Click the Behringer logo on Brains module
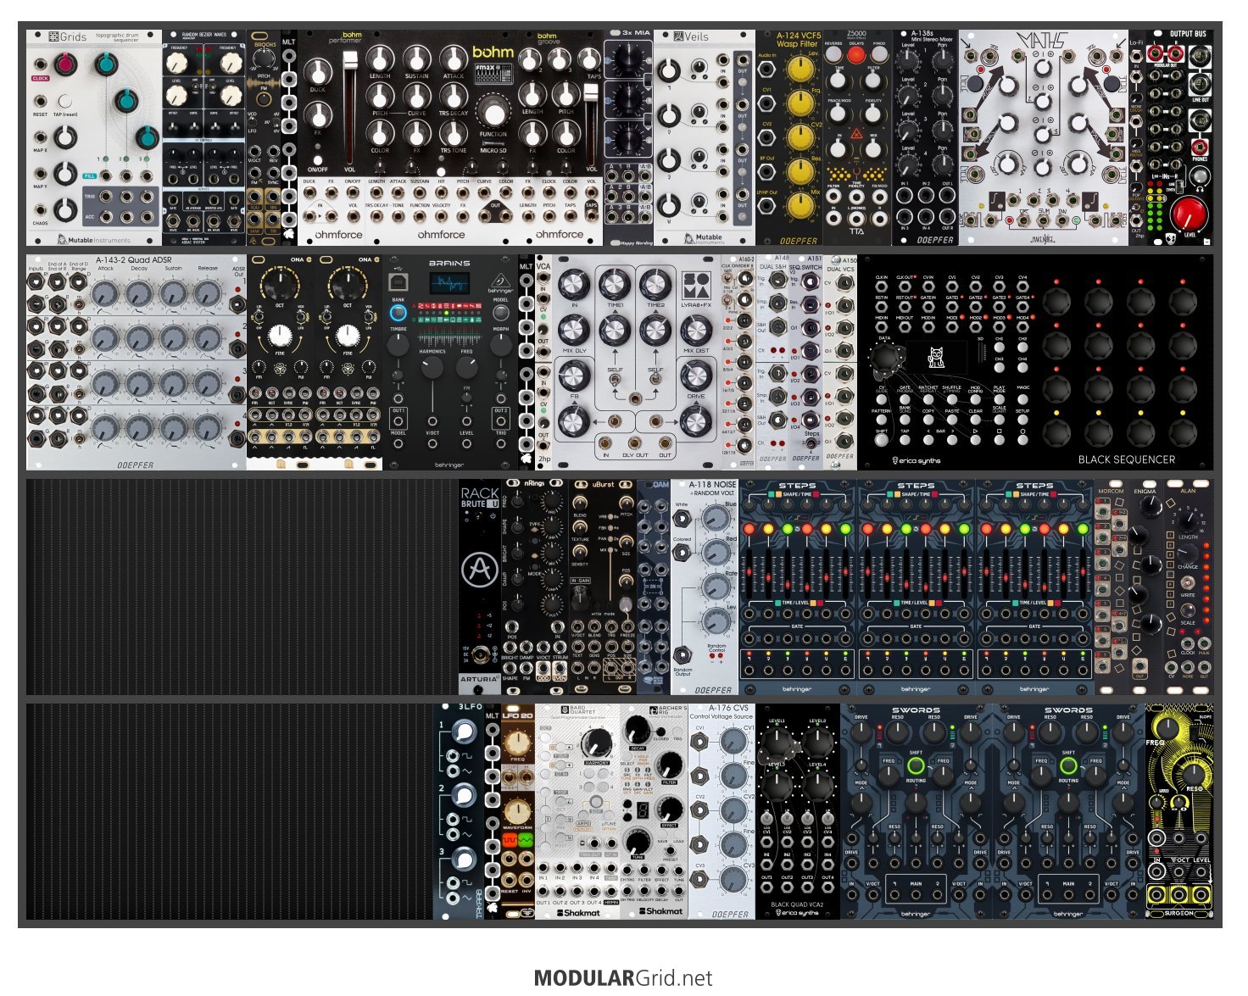 point(501,283)
